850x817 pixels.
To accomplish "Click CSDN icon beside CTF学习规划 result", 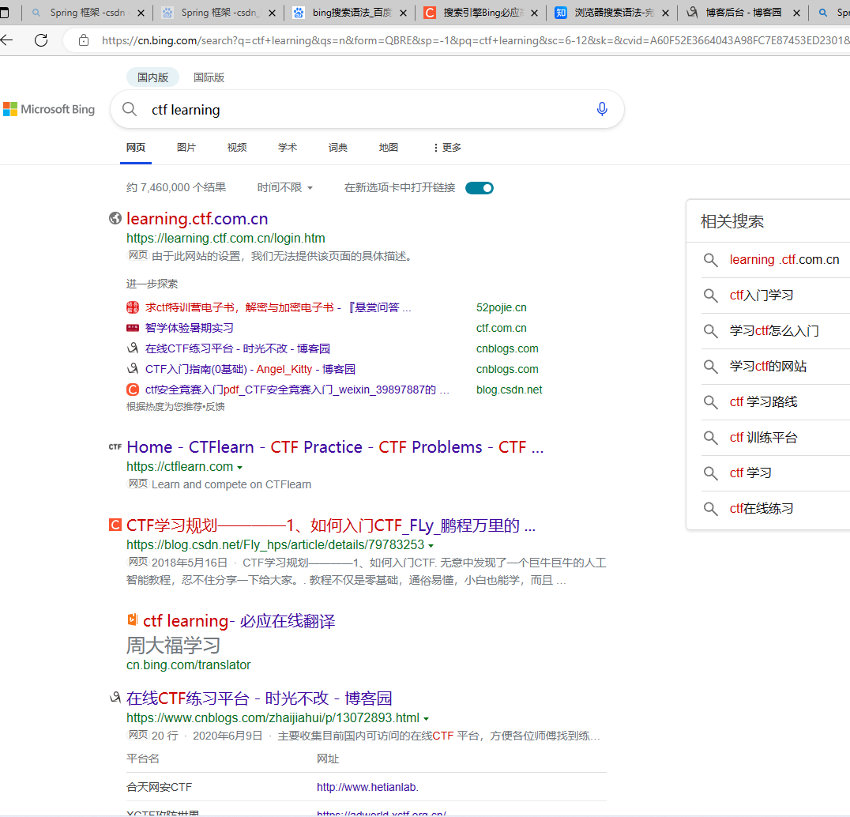I will pyautogui.click(x=115, y=525).
